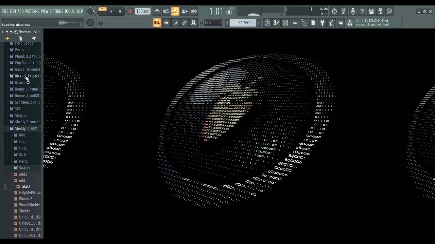Open the HELP menu
The height and width of the screenshot is (244, 435).
pos(79,12)
